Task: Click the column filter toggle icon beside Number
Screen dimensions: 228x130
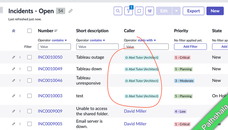Action: 14,31
